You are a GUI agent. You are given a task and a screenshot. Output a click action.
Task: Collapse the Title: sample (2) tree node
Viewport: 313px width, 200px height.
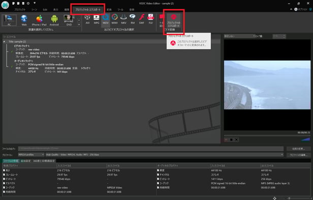pyautogui.click(x=4, y=42)
